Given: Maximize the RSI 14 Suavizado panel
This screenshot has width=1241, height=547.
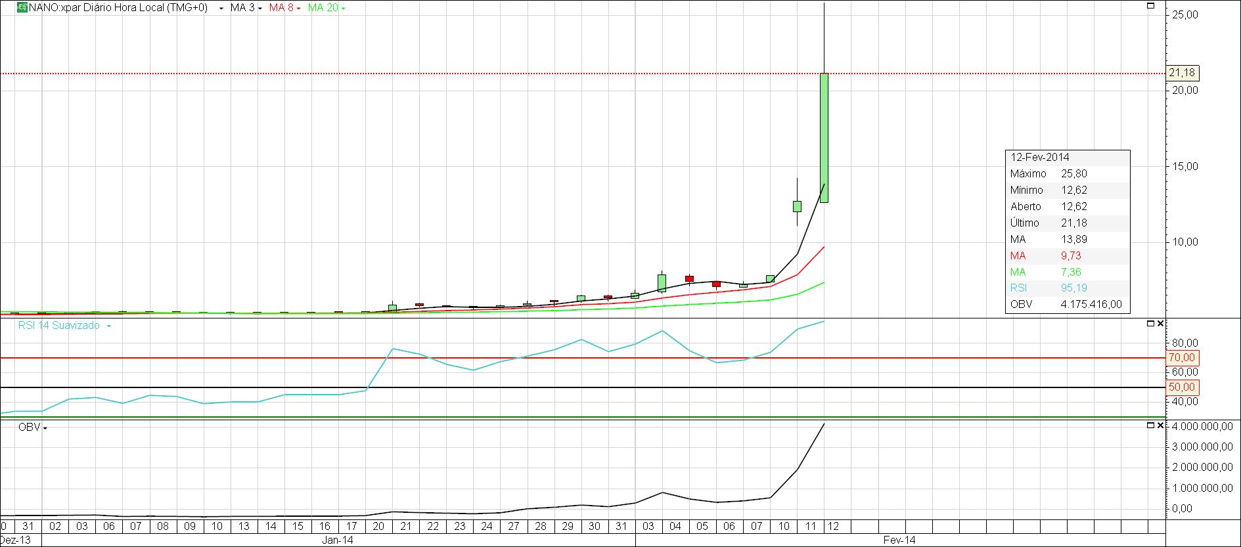Looking at the screenshot, I should (1150, 324).
